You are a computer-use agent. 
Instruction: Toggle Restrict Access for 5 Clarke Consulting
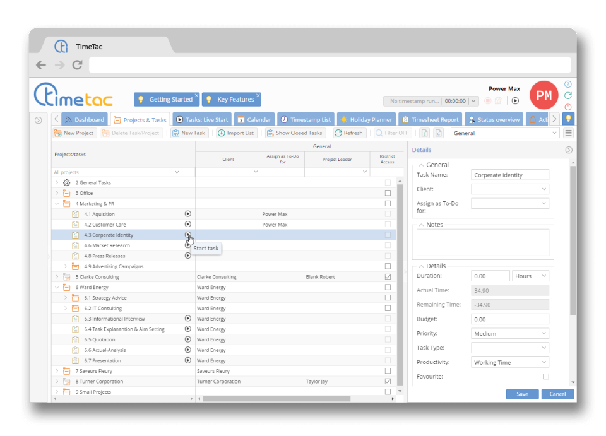pyautogui.click(x=388, y=276)
